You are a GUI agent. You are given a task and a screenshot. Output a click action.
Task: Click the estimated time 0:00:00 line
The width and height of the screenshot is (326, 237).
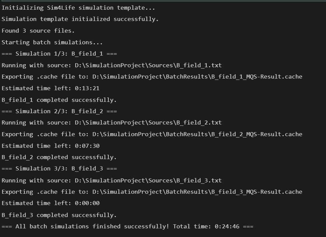tap(51, 203)
